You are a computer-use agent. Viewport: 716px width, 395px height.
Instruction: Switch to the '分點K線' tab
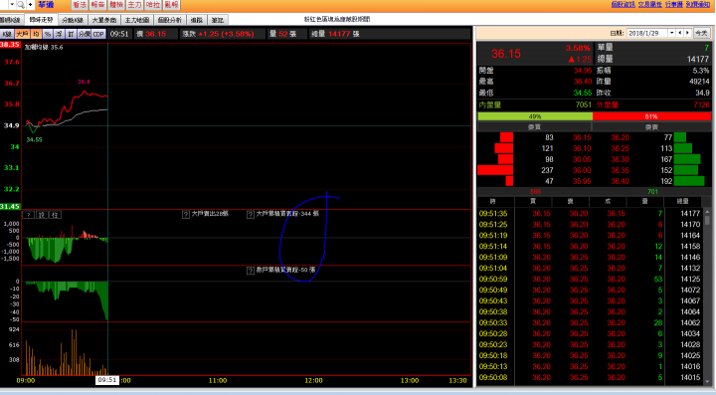73,20
